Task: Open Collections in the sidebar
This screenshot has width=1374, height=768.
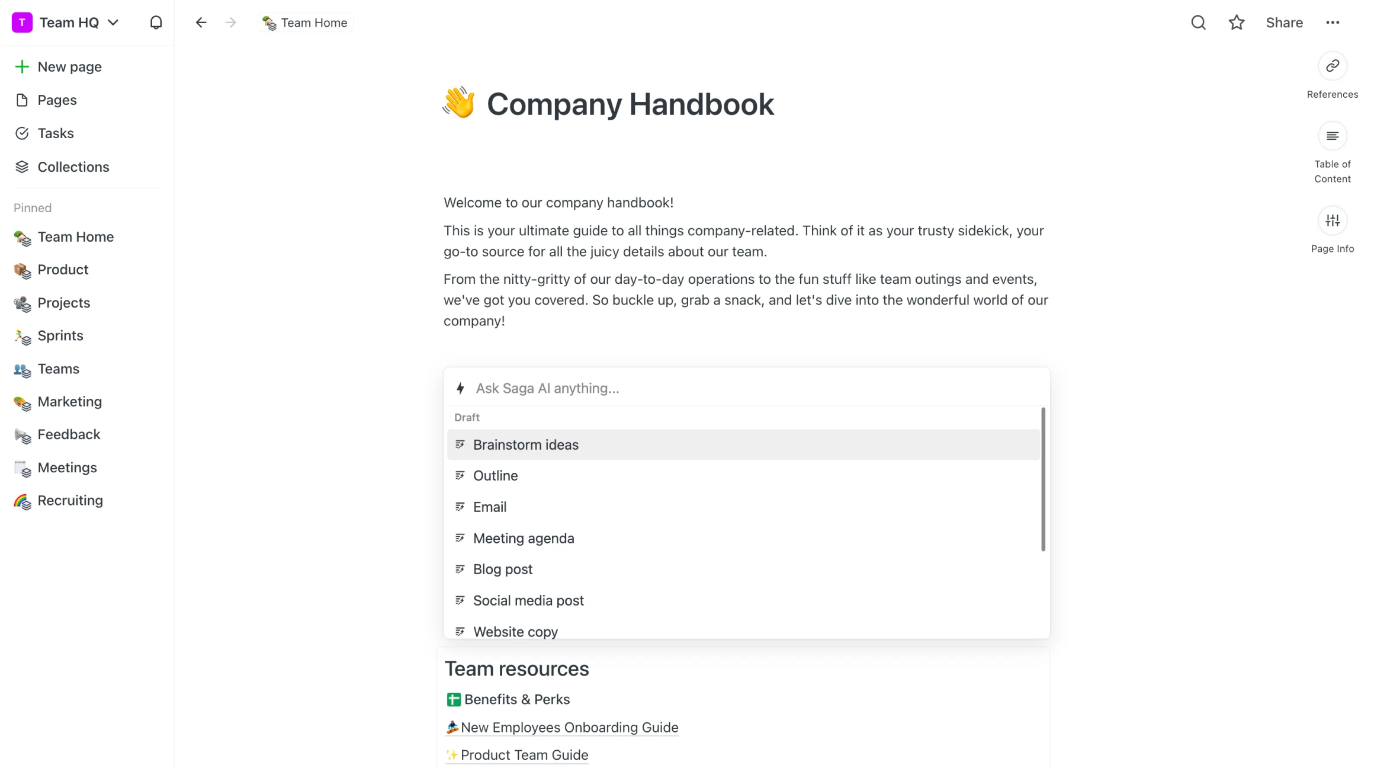Action: click(x=73, y=167)
